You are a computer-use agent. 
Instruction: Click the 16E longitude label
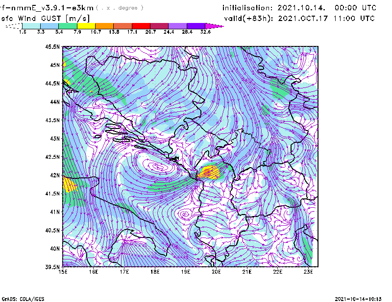coord(94,272)
